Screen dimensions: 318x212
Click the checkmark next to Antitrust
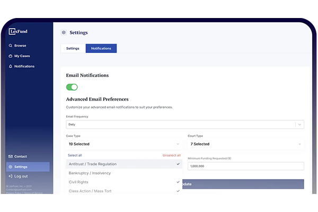click(x=178, y=164)
